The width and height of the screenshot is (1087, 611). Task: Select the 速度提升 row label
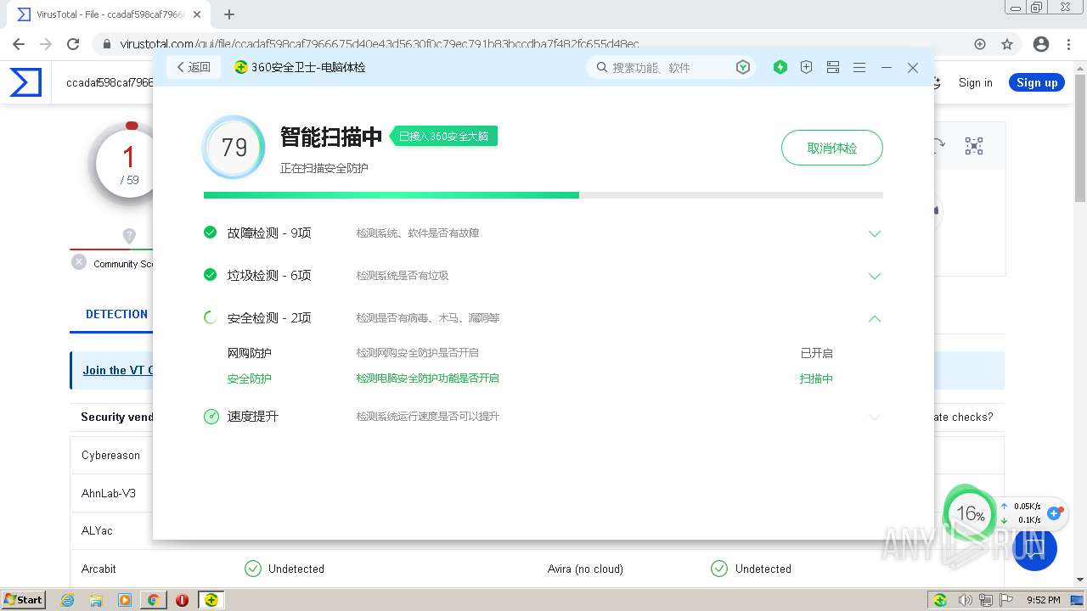252,416
